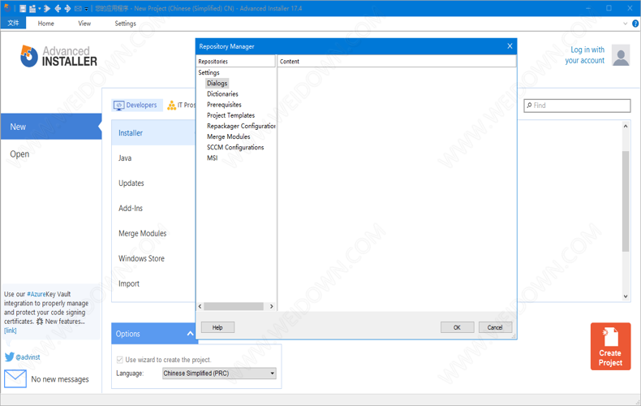Viewport: 641px width, 406px height.
Task: Click left arrow of repositories horizontal scrollbar
Action: coord(200,306)
